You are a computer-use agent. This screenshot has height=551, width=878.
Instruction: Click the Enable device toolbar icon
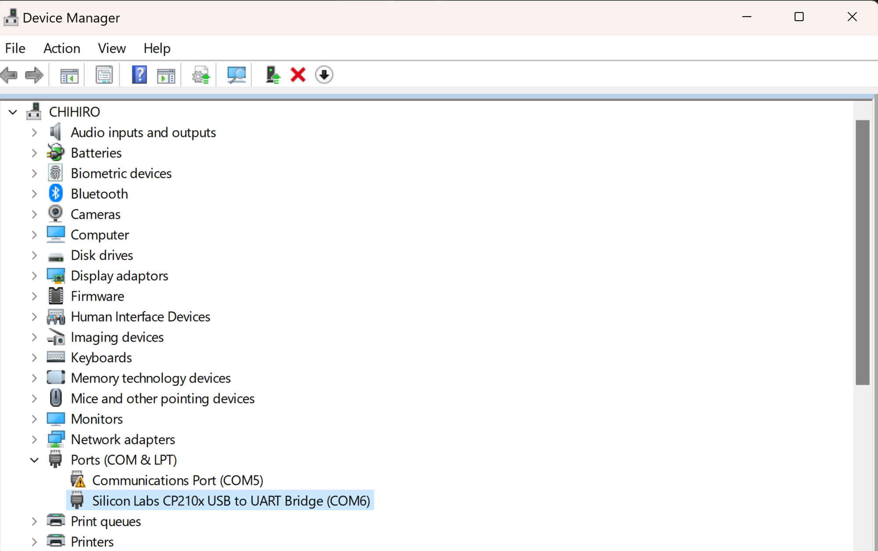(273, 75)
